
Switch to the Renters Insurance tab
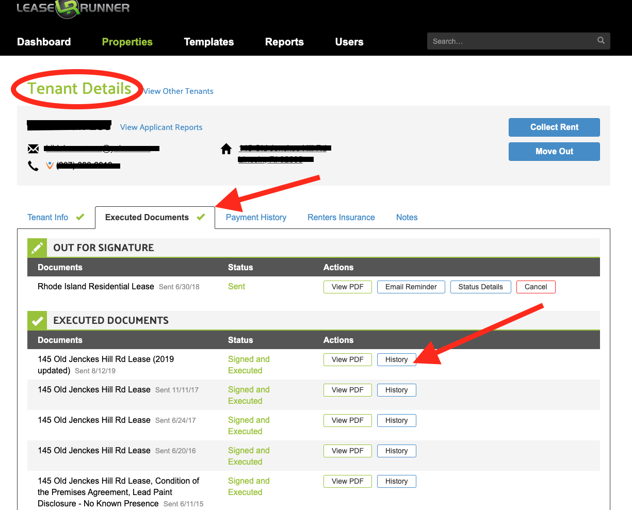pyautogui.click(x=341, y=218)
